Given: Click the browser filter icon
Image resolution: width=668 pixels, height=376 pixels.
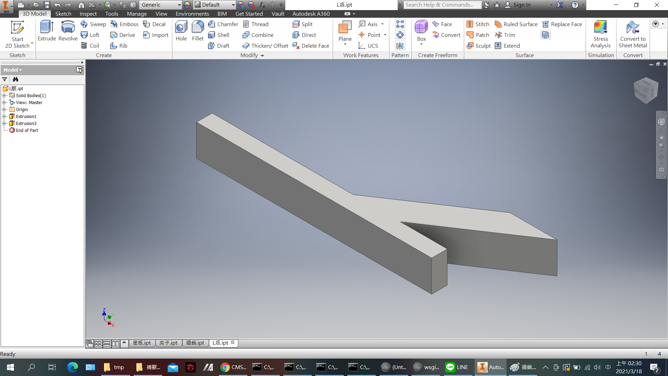Looking at the screenshot, I should click(x=5, y=79).
